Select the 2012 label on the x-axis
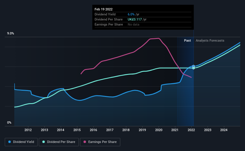Viewport: 245px width, 151px height. point(28,130)
